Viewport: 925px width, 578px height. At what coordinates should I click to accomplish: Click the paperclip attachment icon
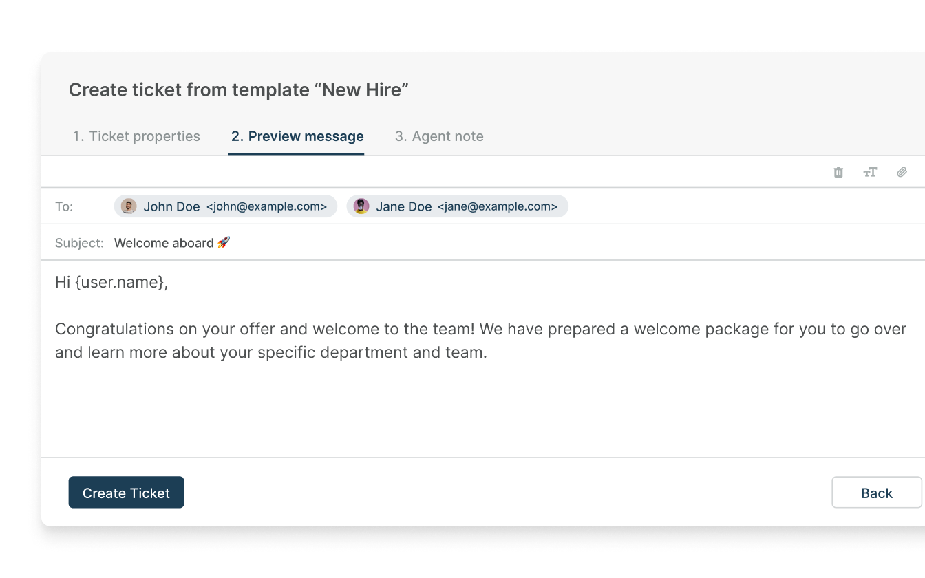(902, 172)
